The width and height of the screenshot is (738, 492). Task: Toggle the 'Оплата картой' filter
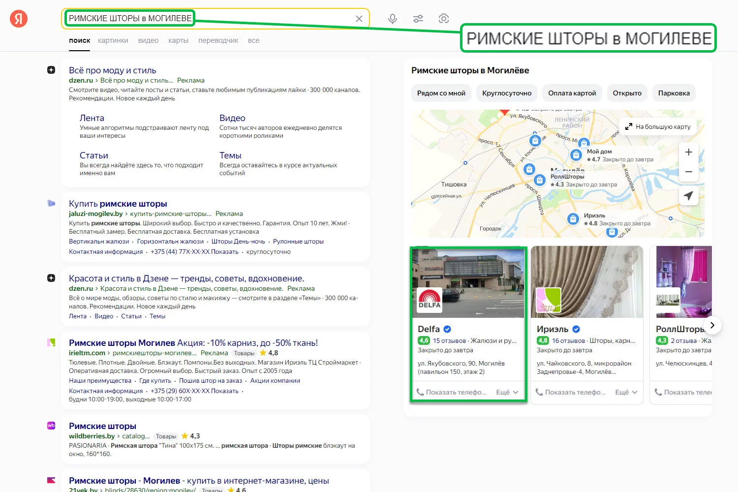coord(572,93)
